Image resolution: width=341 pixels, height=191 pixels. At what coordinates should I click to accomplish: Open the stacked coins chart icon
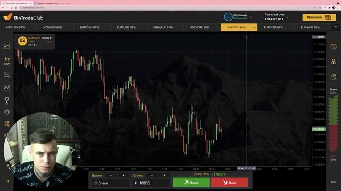7,124
